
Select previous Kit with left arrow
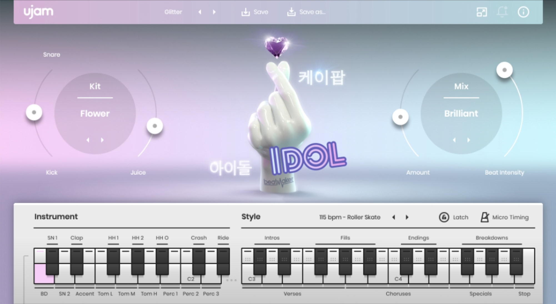tap(88, 140)
